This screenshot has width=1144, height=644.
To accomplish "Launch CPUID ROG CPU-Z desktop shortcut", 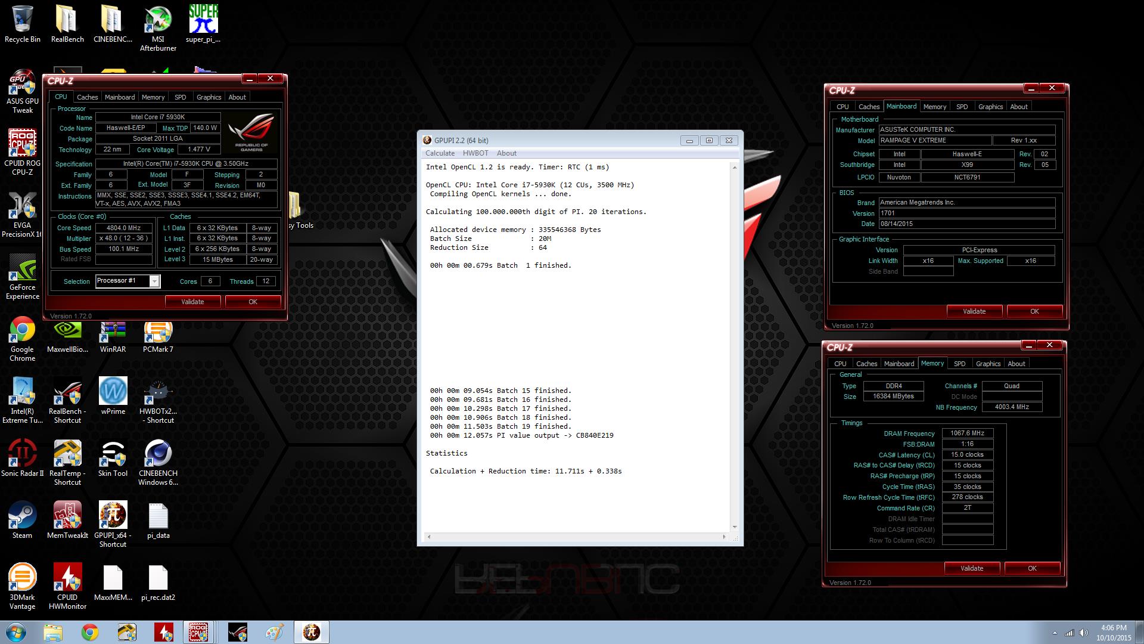I will point(23,153).
